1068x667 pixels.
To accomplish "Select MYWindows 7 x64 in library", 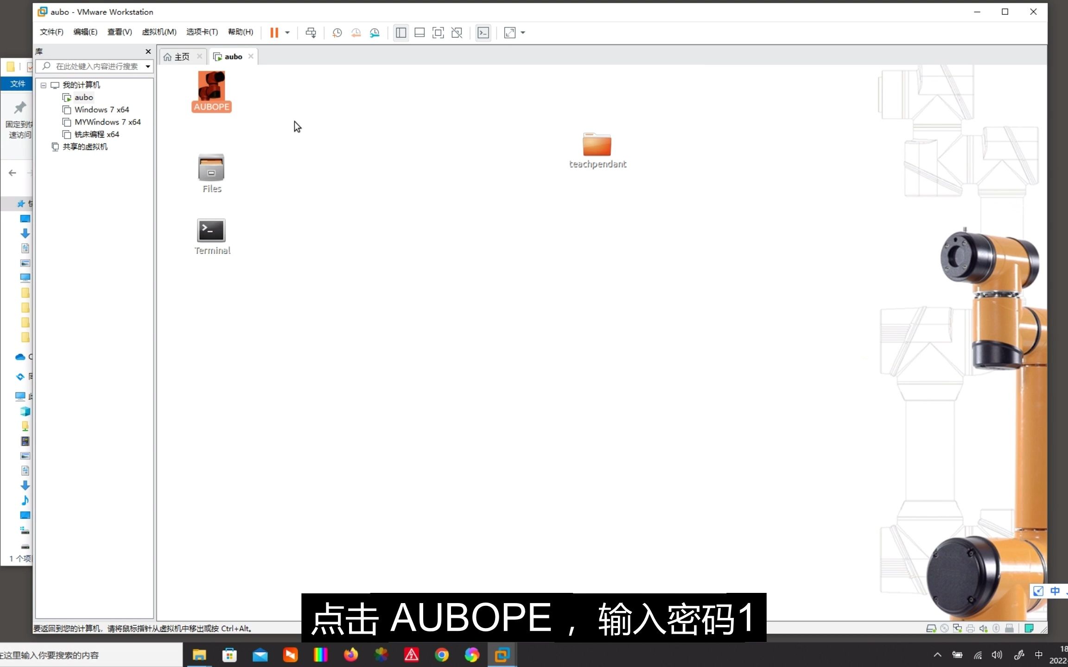I will click(x=102, y=122).
